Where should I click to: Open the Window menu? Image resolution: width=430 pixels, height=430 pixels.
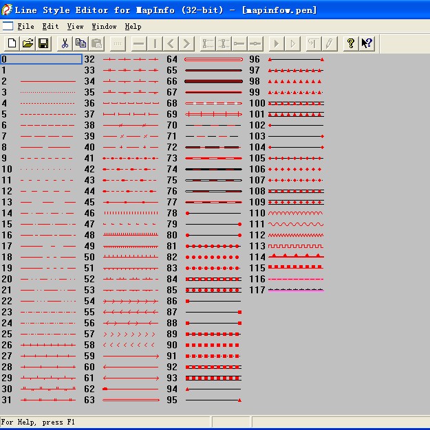104,27
